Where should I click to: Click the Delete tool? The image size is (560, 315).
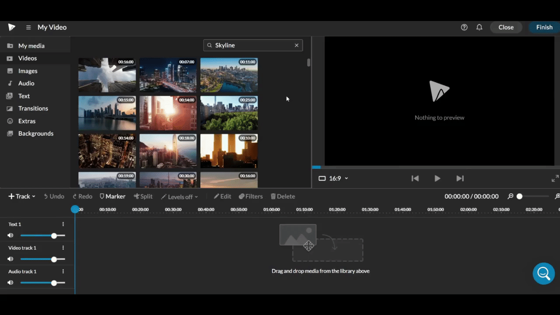(283, 196)
